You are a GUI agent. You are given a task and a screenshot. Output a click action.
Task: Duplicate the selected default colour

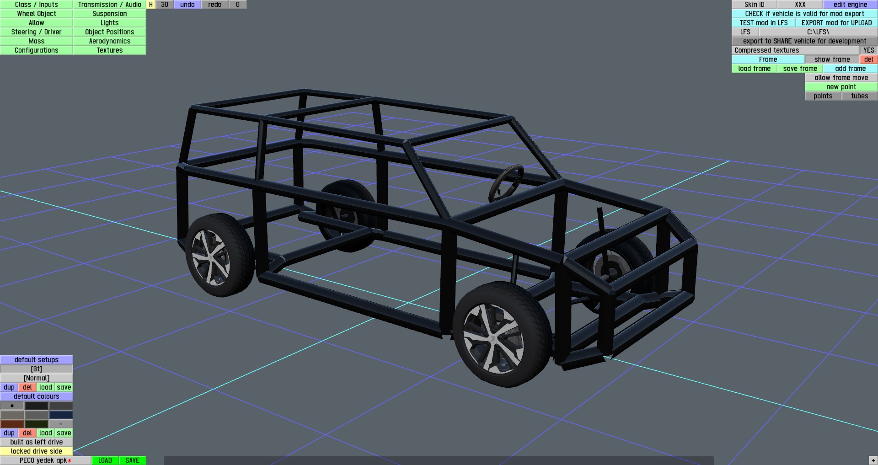pos(9,433)
